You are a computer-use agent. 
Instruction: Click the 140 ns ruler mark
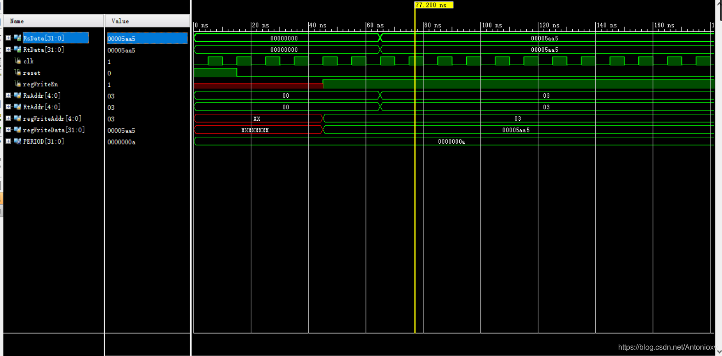[x=607, y=25]
